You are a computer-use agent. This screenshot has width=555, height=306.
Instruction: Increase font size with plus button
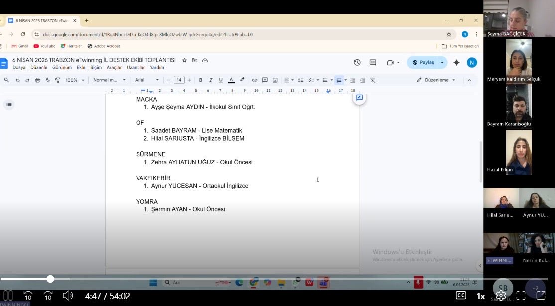coord(189,80)
